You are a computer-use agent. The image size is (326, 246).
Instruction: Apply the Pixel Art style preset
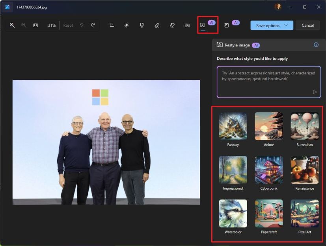[304, 213]
